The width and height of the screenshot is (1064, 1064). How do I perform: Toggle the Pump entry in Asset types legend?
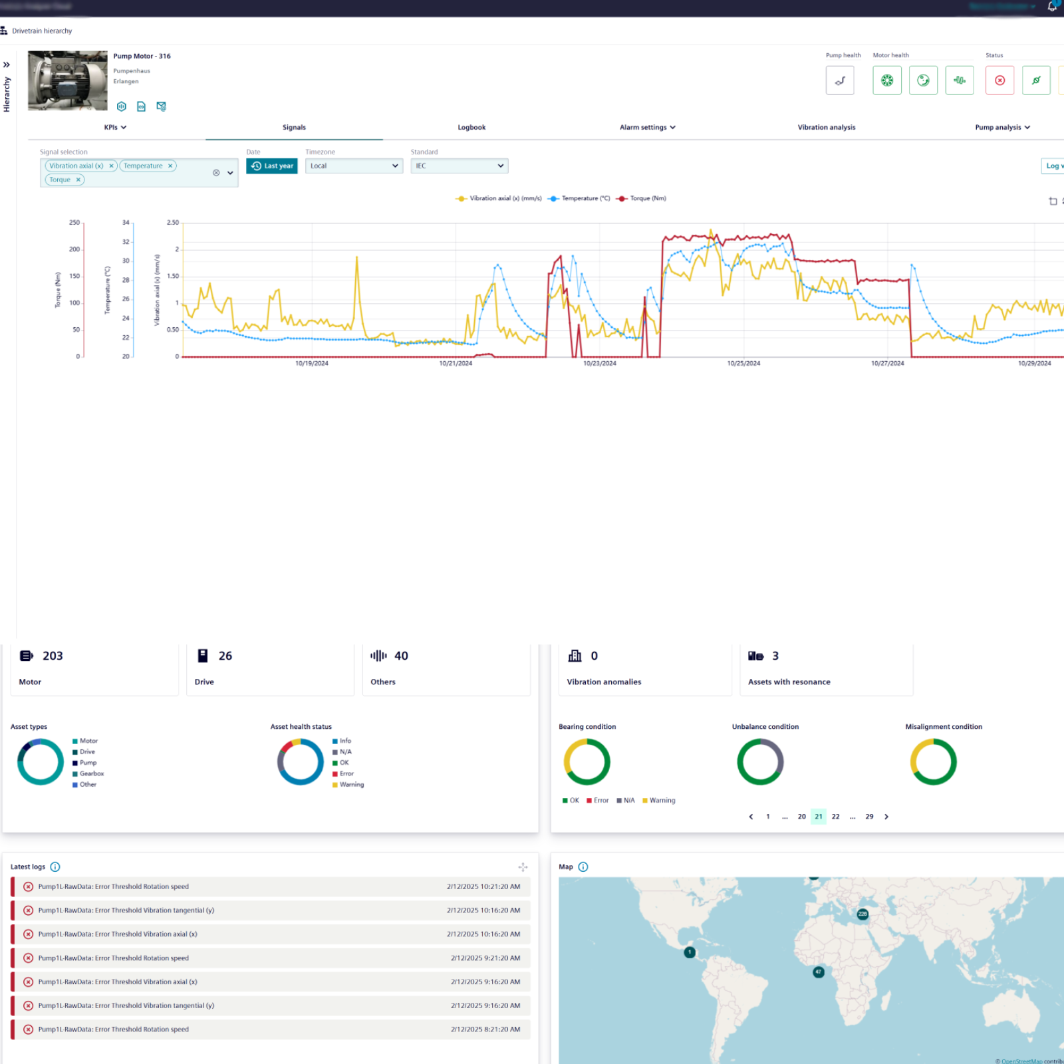84,763
